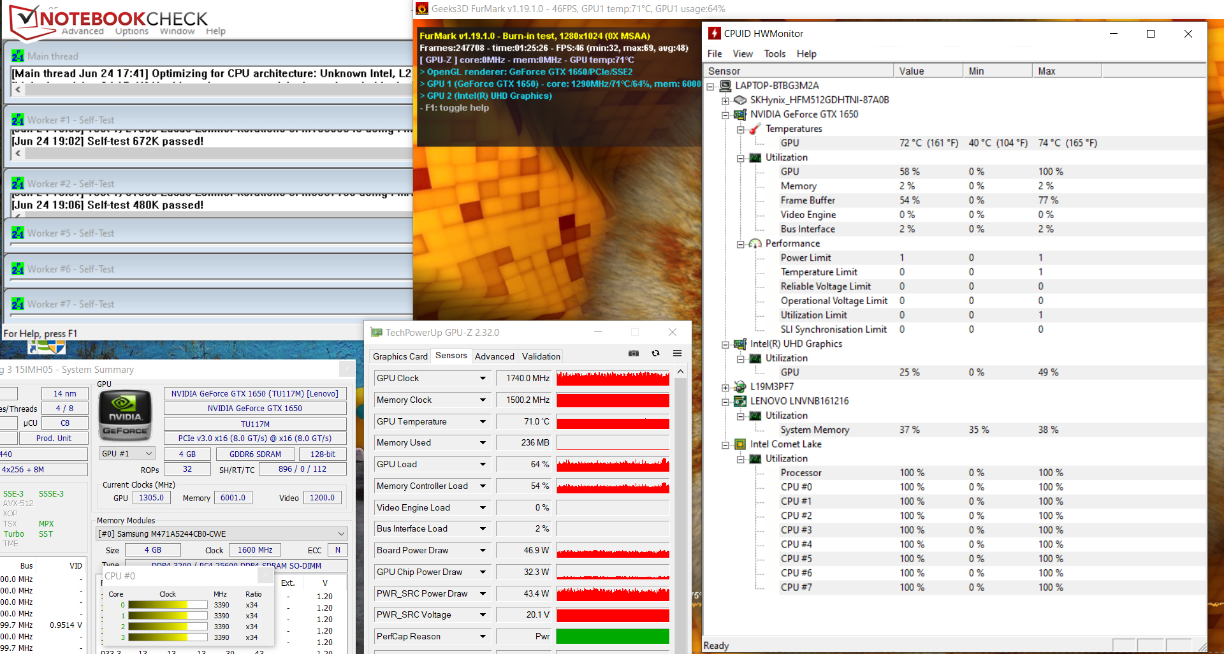Collapse the Intel Comet Lake node
1224x654 pixels.
[x=725, y=445]
